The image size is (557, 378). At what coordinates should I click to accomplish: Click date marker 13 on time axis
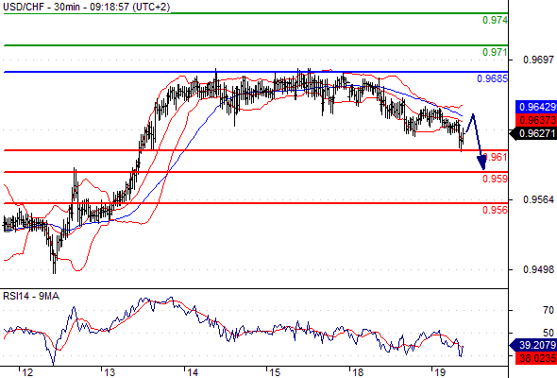click(x=110, y=372)
